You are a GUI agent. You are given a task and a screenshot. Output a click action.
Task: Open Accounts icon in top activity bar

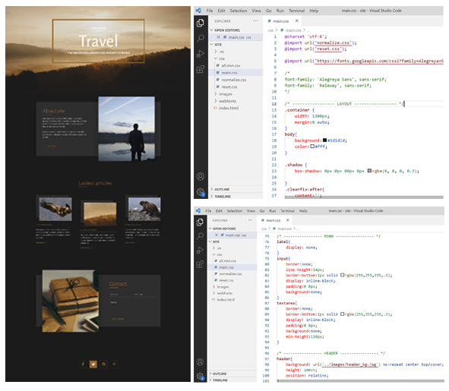(x=201, y=176)
